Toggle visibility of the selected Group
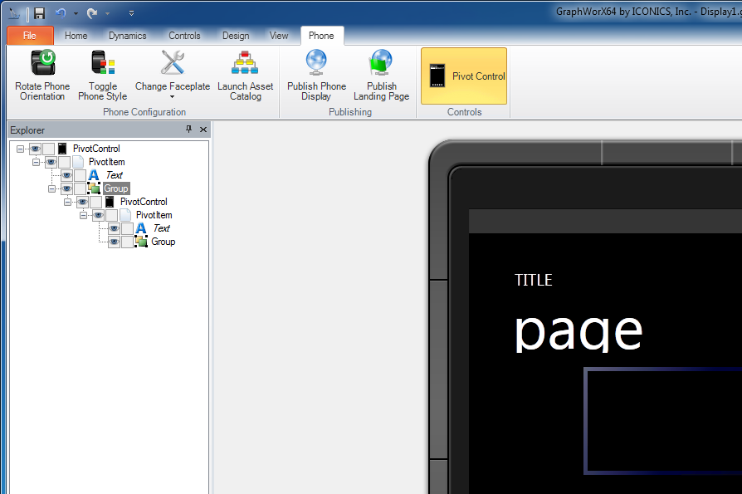 point(66,189)
